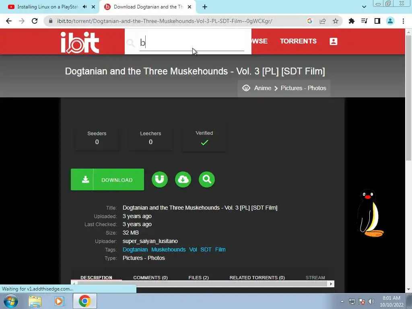Click the browser forward arrow
Image resolution: width=412 pixels, height=309 pixels.
(22, 21)
